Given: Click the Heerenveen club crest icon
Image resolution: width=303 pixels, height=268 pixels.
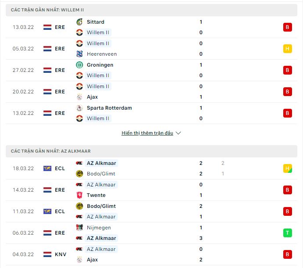Looking at the screenshot, I should click(79, 54).
